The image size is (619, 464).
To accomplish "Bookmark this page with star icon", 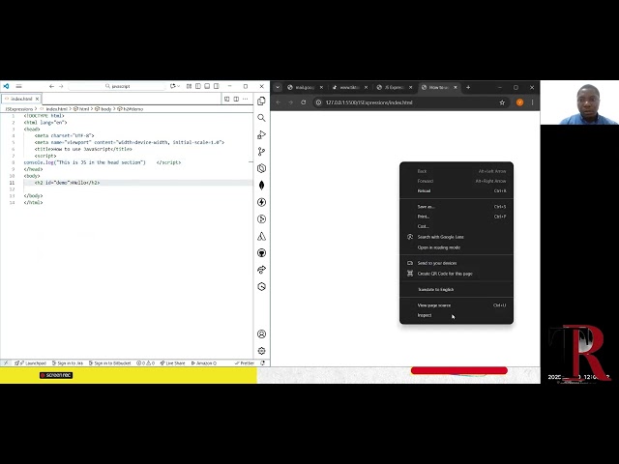I will click(x=502, y=102).
